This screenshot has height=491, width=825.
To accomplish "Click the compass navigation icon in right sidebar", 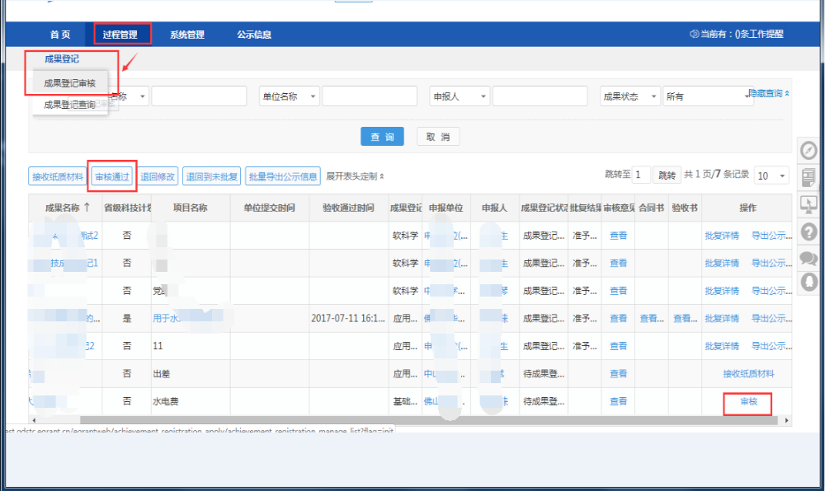I will pos(808,151).
